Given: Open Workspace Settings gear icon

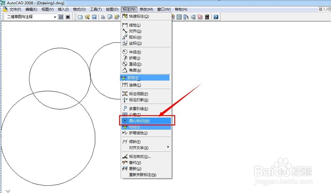Looking at the screenshot, I should (61, 17).
